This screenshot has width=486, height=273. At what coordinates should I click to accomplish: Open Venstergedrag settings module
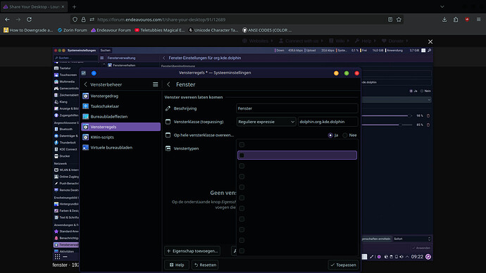click(121, 96)
